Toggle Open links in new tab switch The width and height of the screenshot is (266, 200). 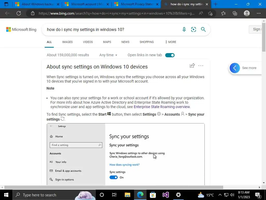(x=170, y=55)
